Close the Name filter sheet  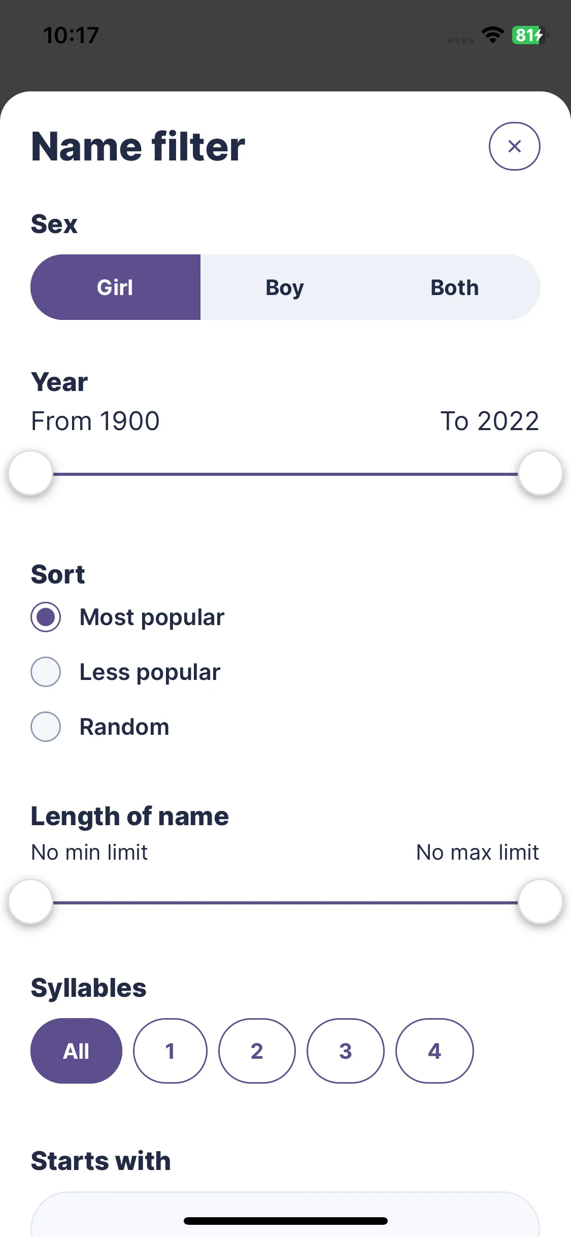tap(514, 146)
